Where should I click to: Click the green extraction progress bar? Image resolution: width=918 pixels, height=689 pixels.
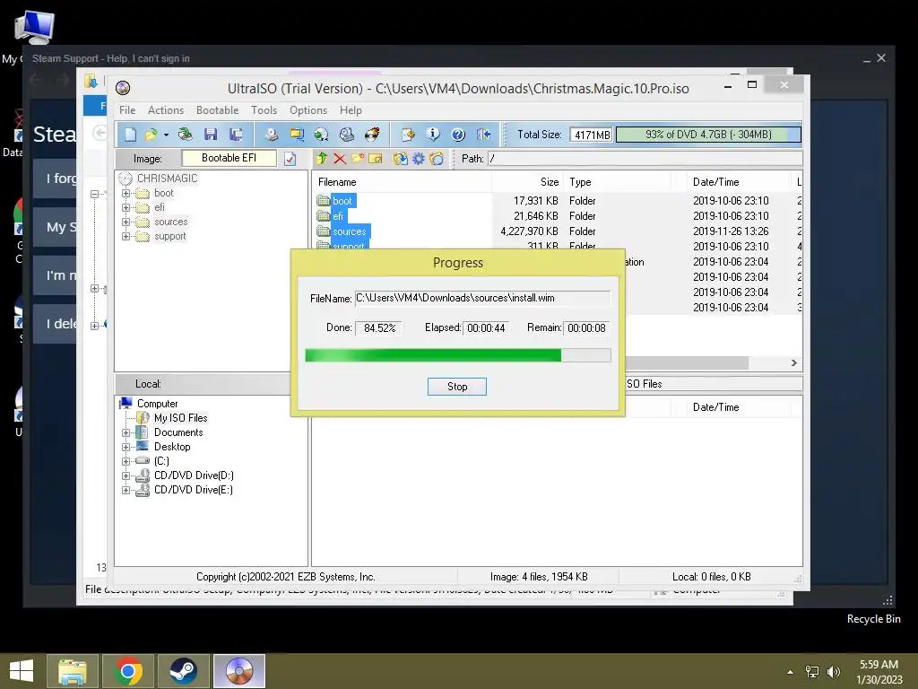tap(458, 355)
